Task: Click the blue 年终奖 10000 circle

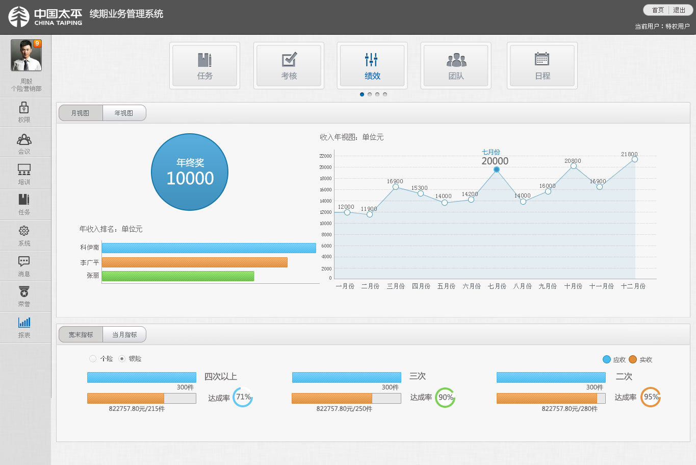Action: 190,172
